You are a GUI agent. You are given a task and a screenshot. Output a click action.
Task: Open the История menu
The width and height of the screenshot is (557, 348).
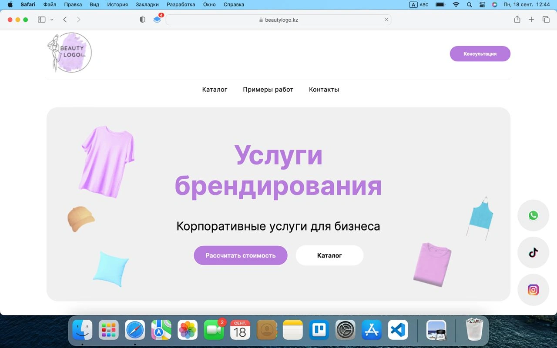[117, 5]
